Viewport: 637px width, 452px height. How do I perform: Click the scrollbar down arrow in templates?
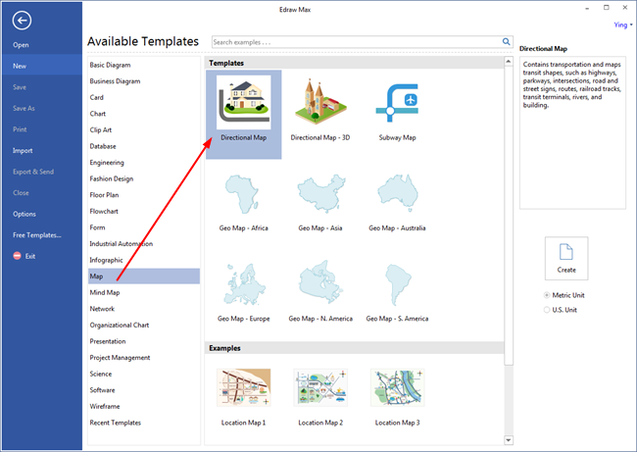tap(509, 440)
